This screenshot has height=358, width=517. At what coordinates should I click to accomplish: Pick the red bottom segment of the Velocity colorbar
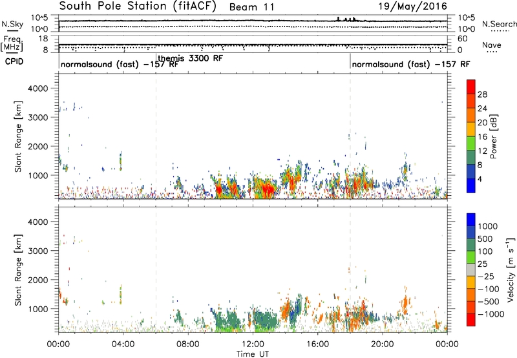471,320
